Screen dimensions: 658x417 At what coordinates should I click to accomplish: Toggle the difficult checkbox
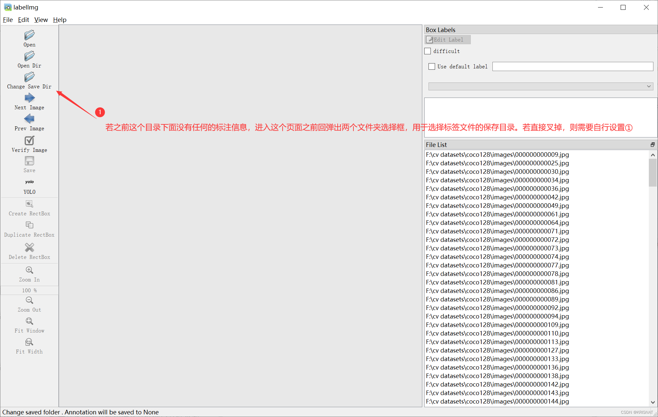428,51
